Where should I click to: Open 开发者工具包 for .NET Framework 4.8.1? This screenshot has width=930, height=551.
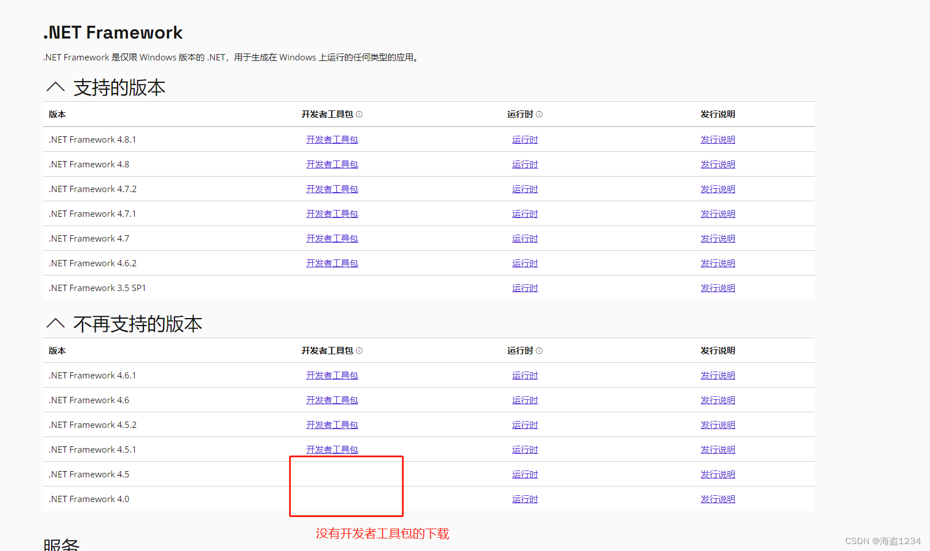click(x=332, y=139)
